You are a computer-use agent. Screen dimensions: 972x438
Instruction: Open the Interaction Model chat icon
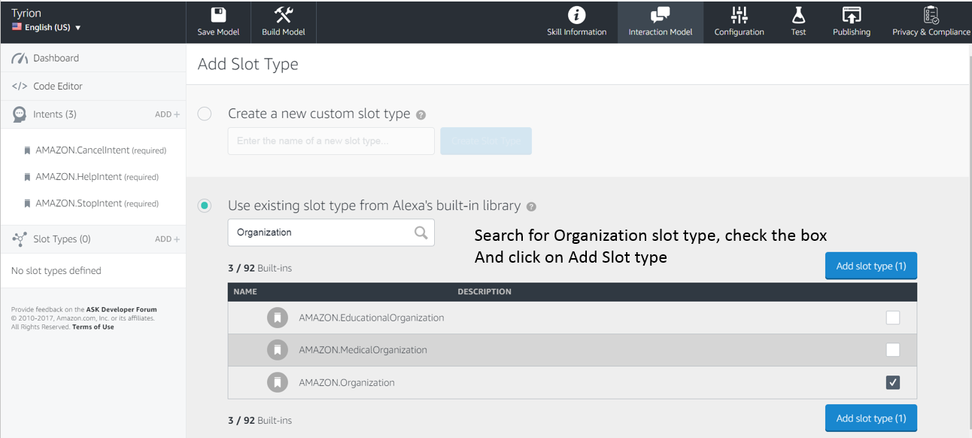point(660,15)
